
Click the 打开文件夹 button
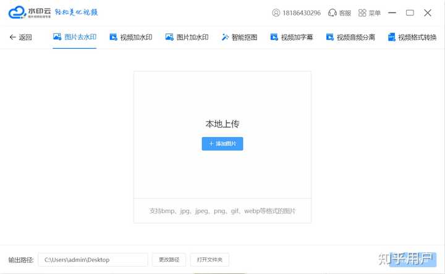tap(210, 260)
